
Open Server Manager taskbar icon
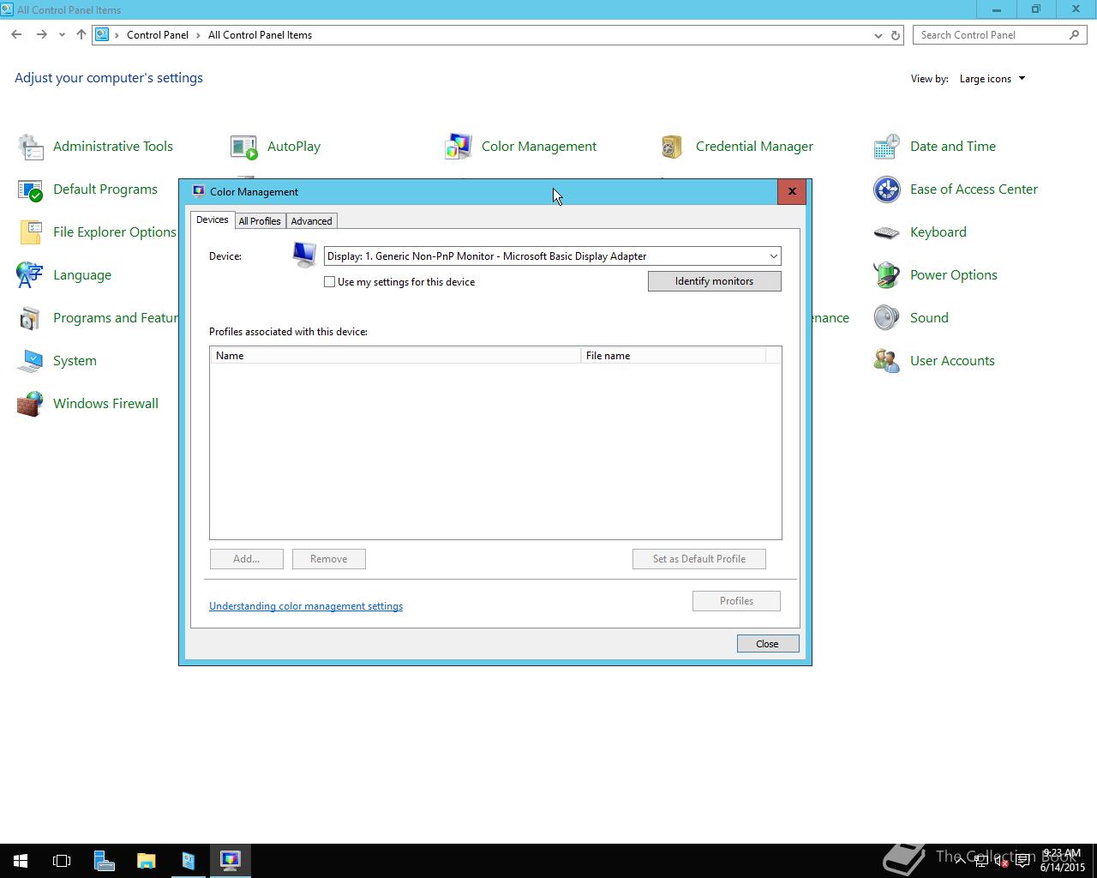[x=104, y=861]
